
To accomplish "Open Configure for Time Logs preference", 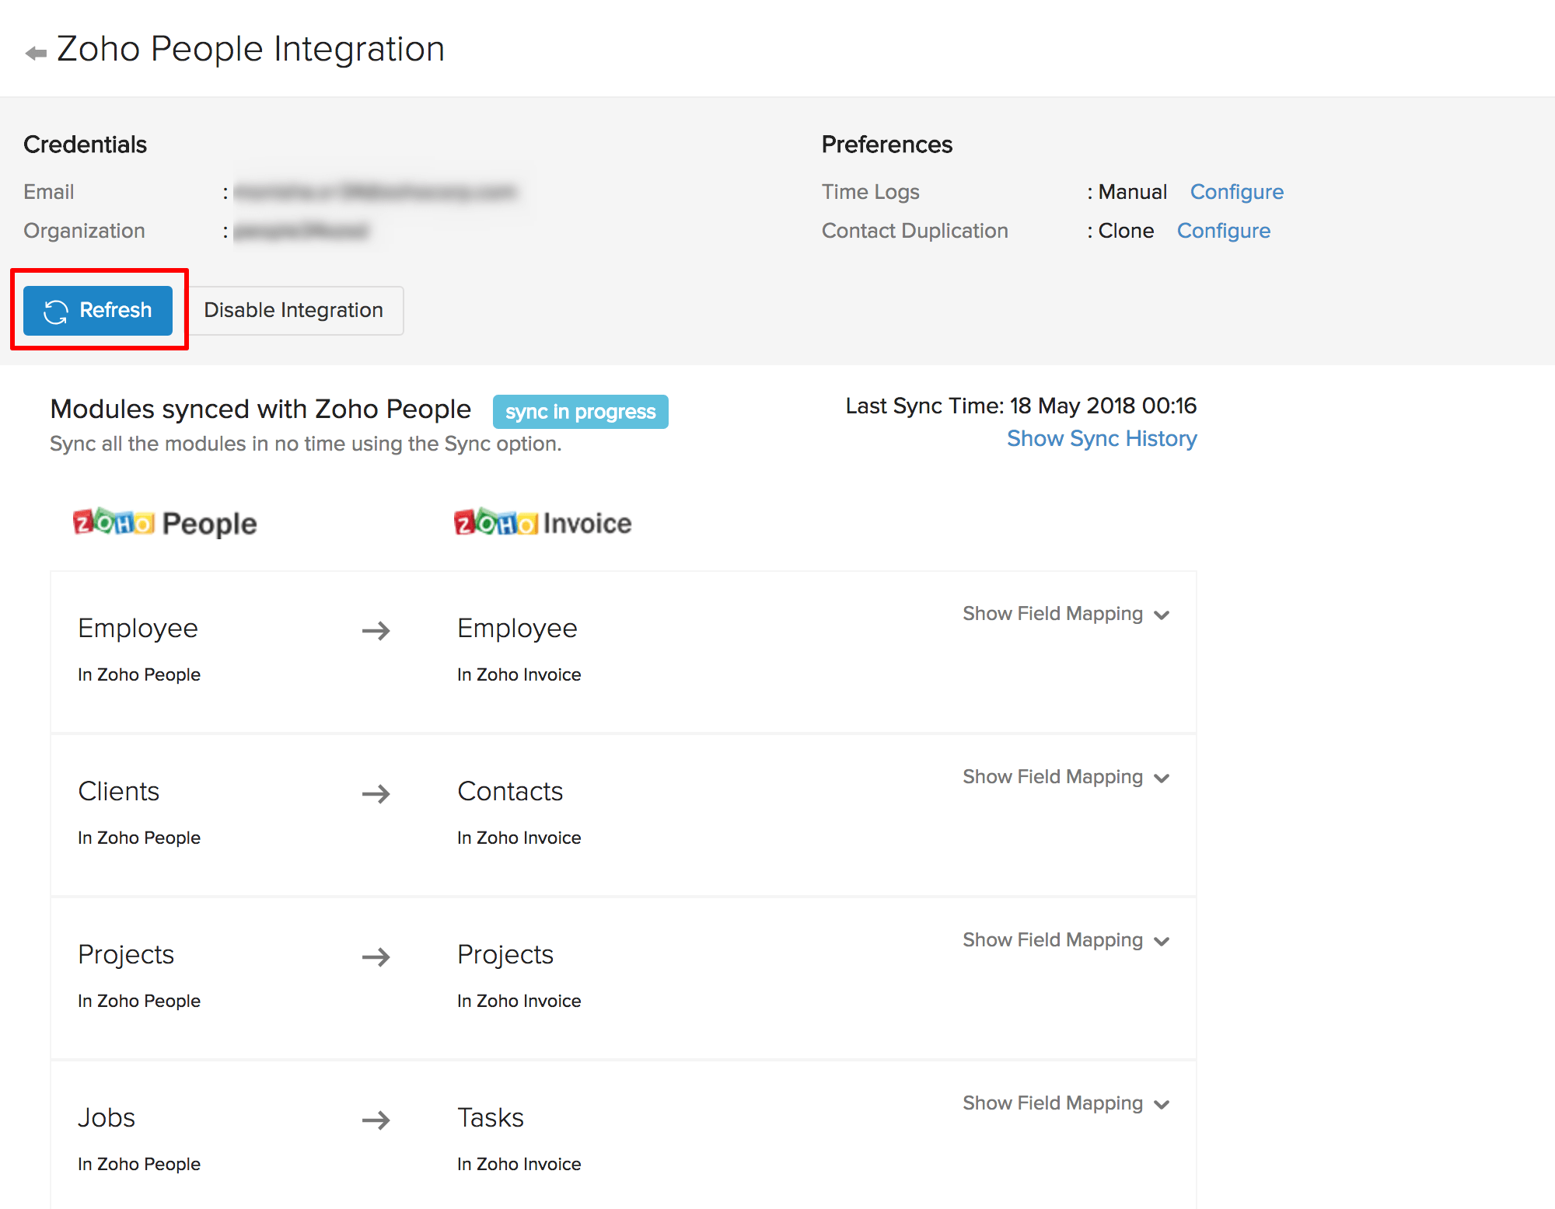I will (x=1236, y=191).
